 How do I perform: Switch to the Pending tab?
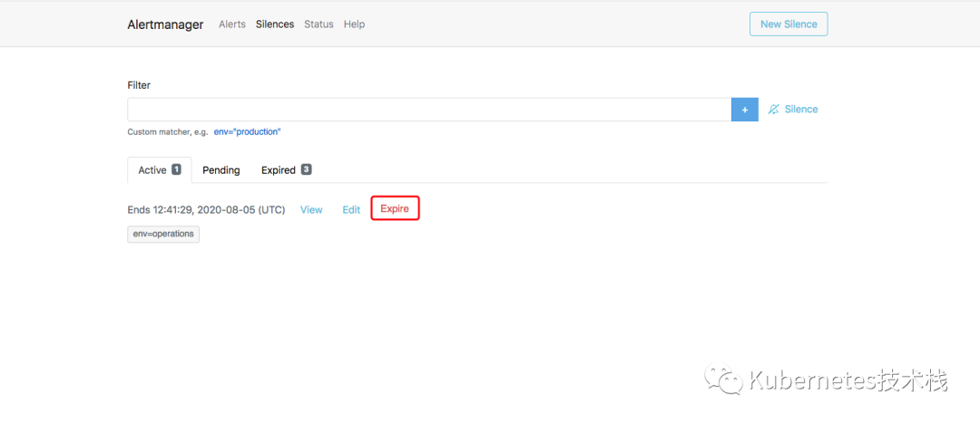point(221,170)
